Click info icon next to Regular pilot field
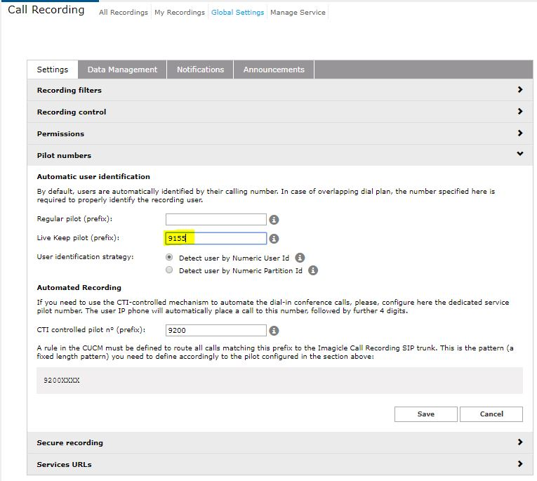 click(274, 220)
